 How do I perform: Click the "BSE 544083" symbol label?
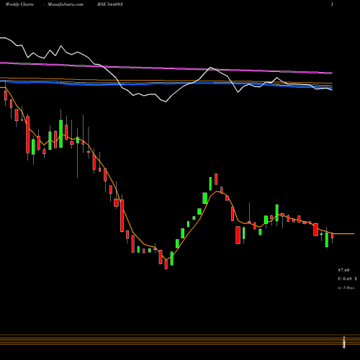click(x=110, y=4)
